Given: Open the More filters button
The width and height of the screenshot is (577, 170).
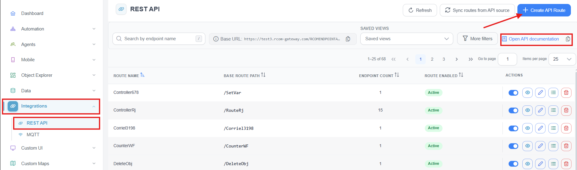Looking at the screenshot, I should pos(477,39).
